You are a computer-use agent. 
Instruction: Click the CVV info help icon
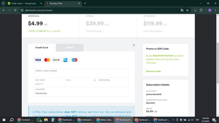pyautogui.click(x=95, y=80)
